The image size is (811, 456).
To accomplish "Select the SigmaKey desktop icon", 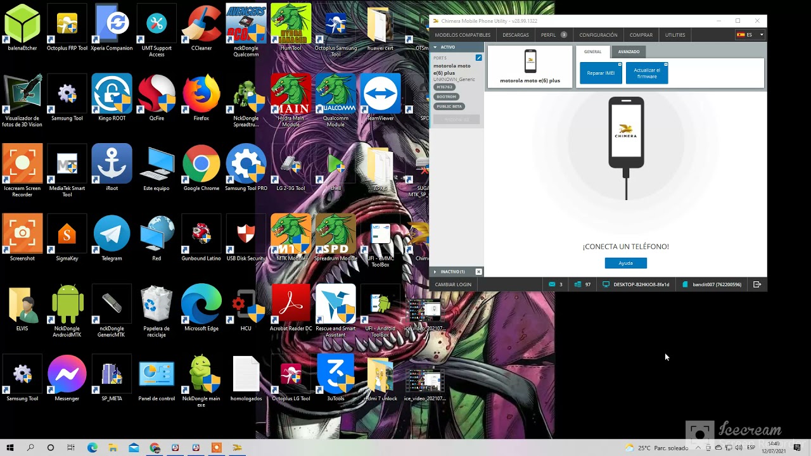I will (67, 239).
